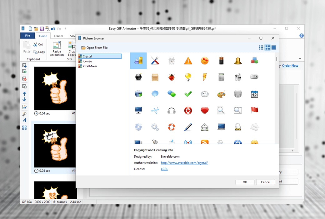
Task: Switch to small thumbnails view in Picture Browser
Action: [261, 48]
